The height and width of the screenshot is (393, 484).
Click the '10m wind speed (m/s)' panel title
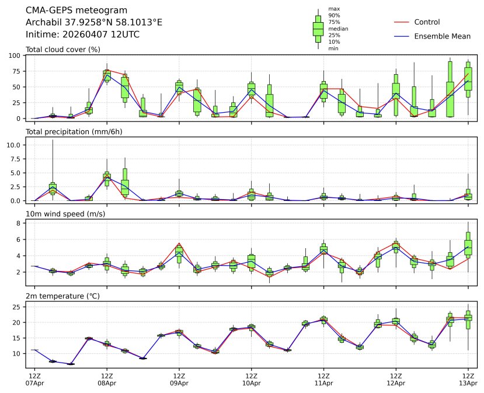(x=65, y=214)
